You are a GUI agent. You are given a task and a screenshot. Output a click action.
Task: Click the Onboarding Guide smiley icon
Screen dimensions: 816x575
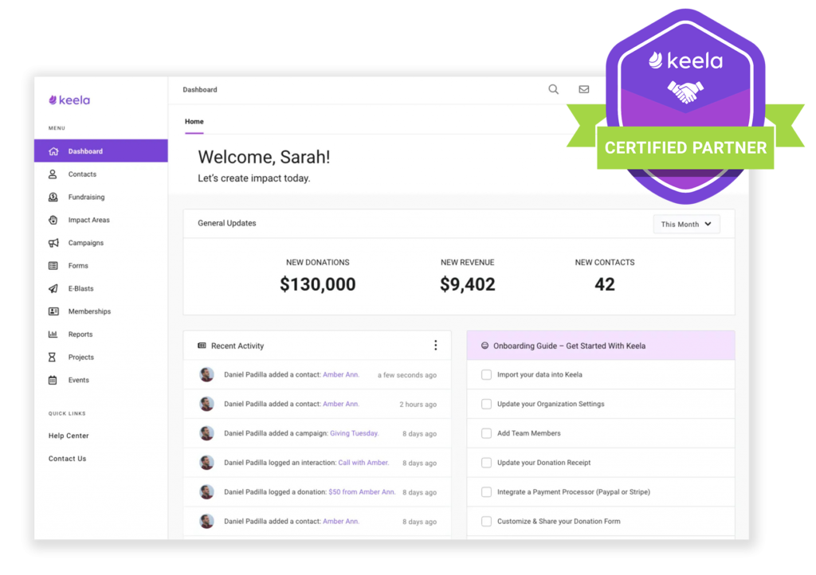click(484, 346)
